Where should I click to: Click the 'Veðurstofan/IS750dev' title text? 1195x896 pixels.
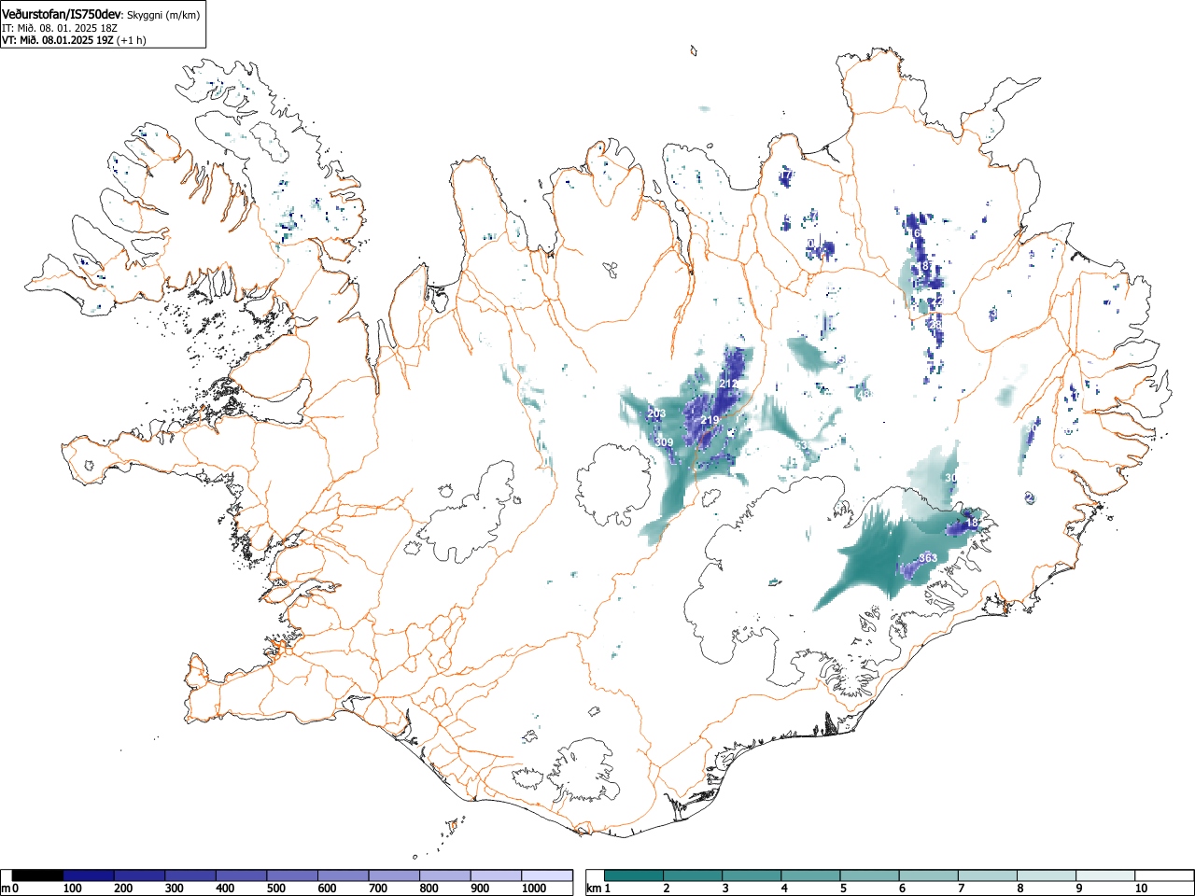(x=62, y=14)
